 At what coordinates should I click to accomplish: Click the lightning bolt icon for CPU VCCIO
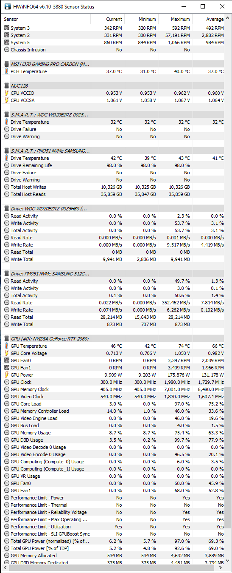tap(6, 93)
